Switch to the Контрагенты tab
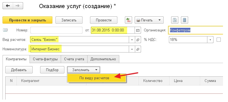Image resolution: width=228 pixels, height=102 pixels. pos(16,59)
